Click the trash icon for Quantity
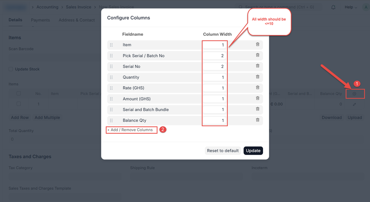Viewport: 370px width, 202px height. pos(258,77)
